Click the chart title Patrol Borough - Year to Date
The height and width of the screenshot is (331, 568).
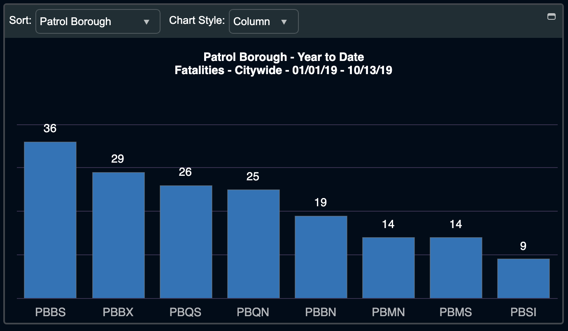284,57
